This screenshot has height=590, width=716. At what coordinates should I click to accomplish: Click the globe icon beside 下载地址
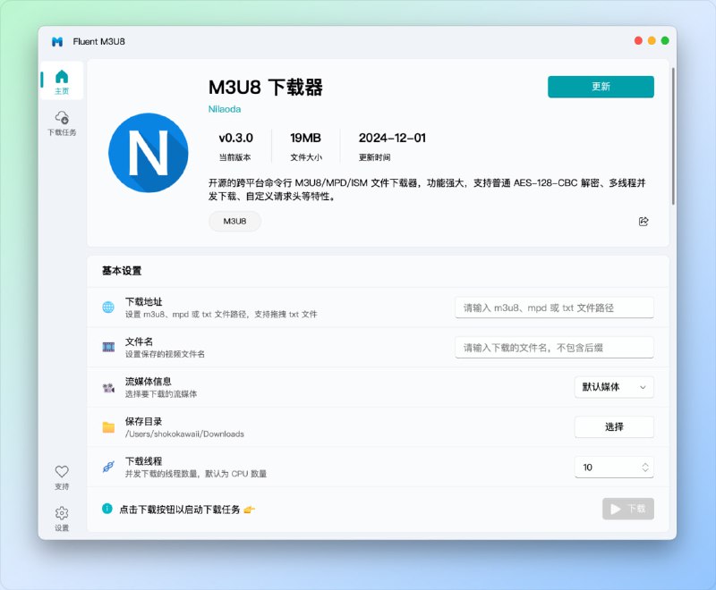pos(108,305)
